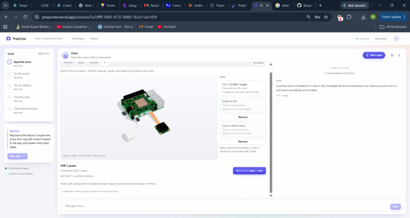Select step 1 Read the error
The image size is (410, 218).
pyautogui.click(x=29, y=64)
